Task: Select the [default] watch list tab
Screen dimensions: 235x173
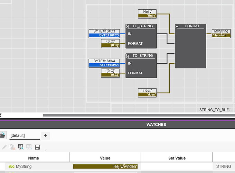Action: pos(25,136)
